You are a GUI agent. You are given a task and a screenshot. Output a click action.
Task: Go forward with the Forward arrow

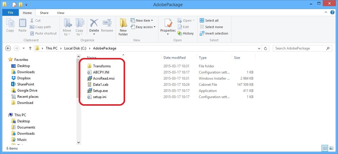[x=16, y=48]
